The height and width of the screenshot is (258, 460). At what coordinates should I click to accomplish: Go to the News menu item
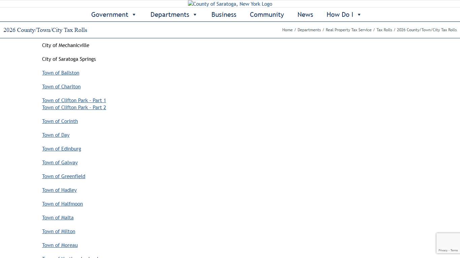tap(305, 15)
